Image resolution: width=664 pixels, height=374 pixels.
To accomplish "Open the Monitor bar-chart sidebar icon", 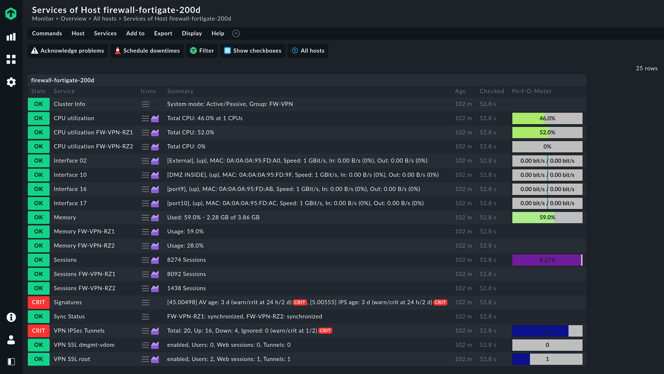I will (11, 37).
